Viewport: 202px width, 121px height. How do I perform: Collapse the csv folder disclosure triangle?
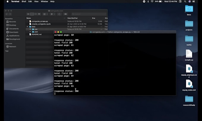pyautogui.click(x=30, y=29)
